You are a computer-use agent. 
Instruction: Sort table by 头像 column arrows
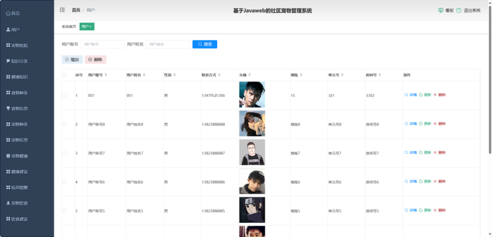point(250,75)
